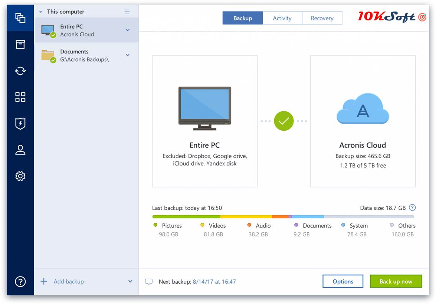436x304 pixels.
Task: Click the Entire PC monitor icon in list
Action: coord(48,30)
